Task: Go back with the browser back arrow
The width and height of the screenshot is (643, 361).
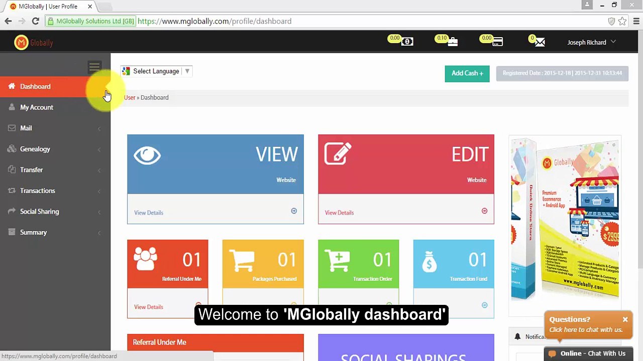Action: (x=8, y=21)
